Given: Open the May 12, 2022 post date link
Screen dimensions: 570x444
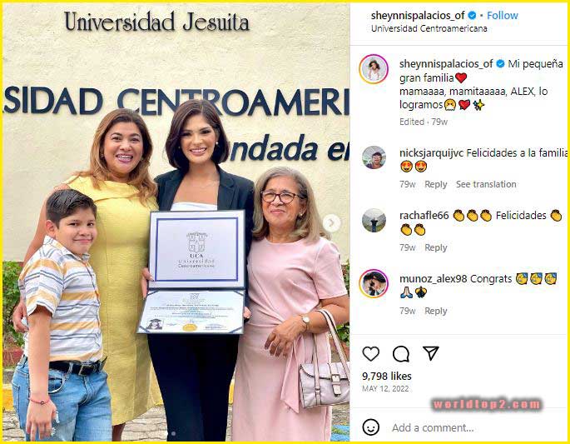Looking at the screenshot, I should (x=385, y=389).
